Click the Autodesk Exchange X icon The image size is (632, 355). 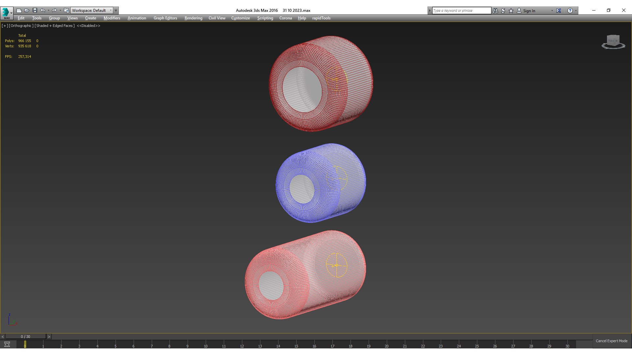tap(559, 11)
